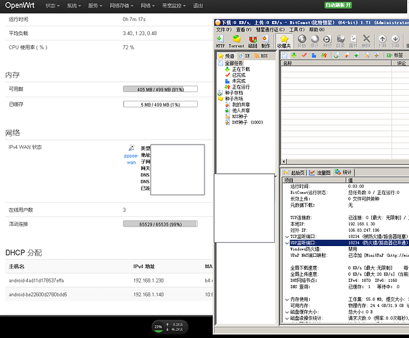The height and width of the screenshot is (338, 409).
Task: Click the HTTP download icon in BitComet
Action: (220, 41)
